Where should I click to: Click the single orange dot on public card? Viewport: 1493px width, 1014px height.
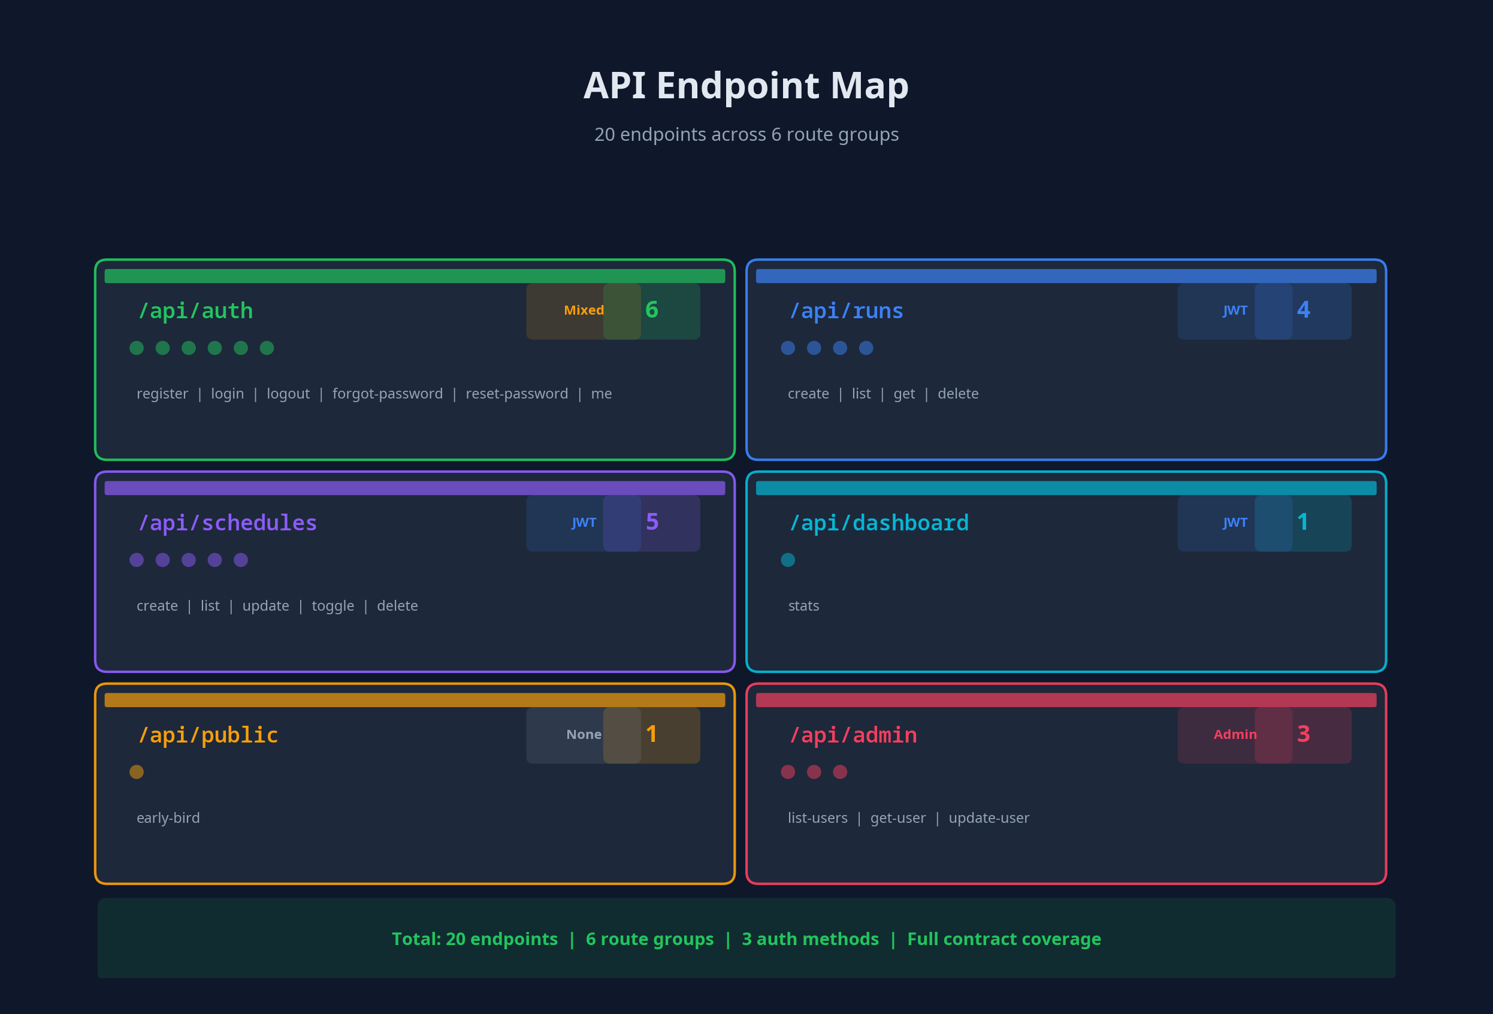[137, 772]
